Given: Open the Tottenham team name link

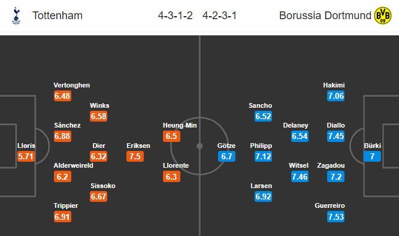Looking at the screenshot, I should pyautogui.click(x=58, y=16).
